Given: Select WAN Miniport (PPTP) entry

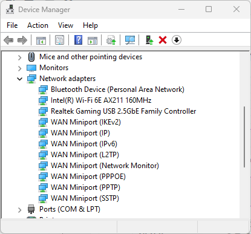Looking at the screenshot, I should point(85,187).
